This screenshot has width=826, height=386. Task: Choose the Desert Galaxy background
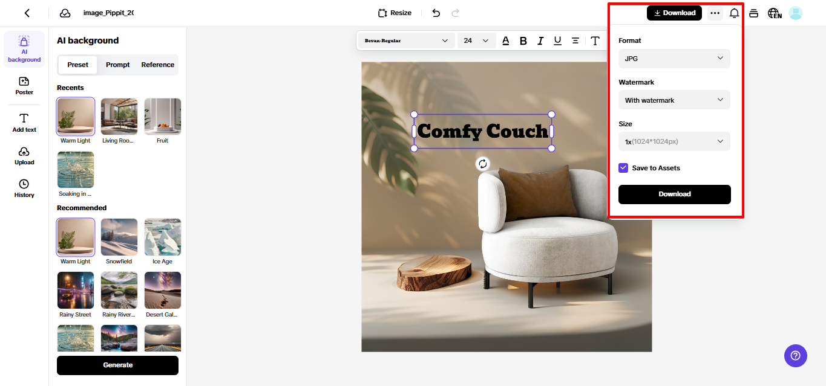[x=163, y=291]
